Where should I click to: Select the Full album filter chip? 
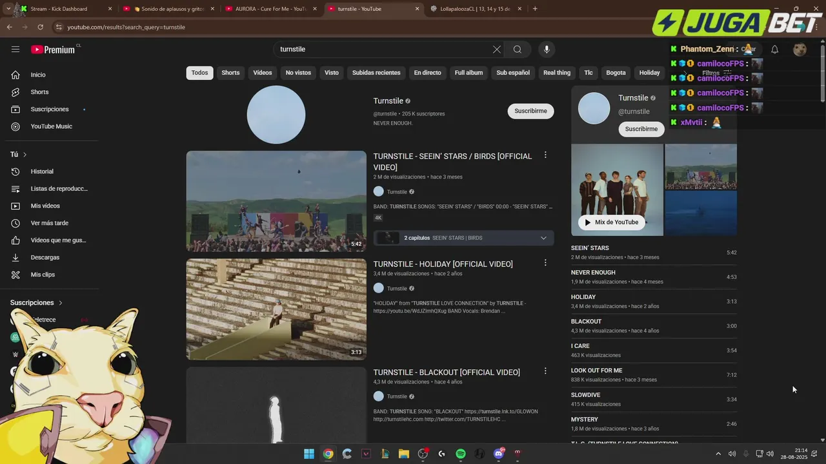pos(468,73)
